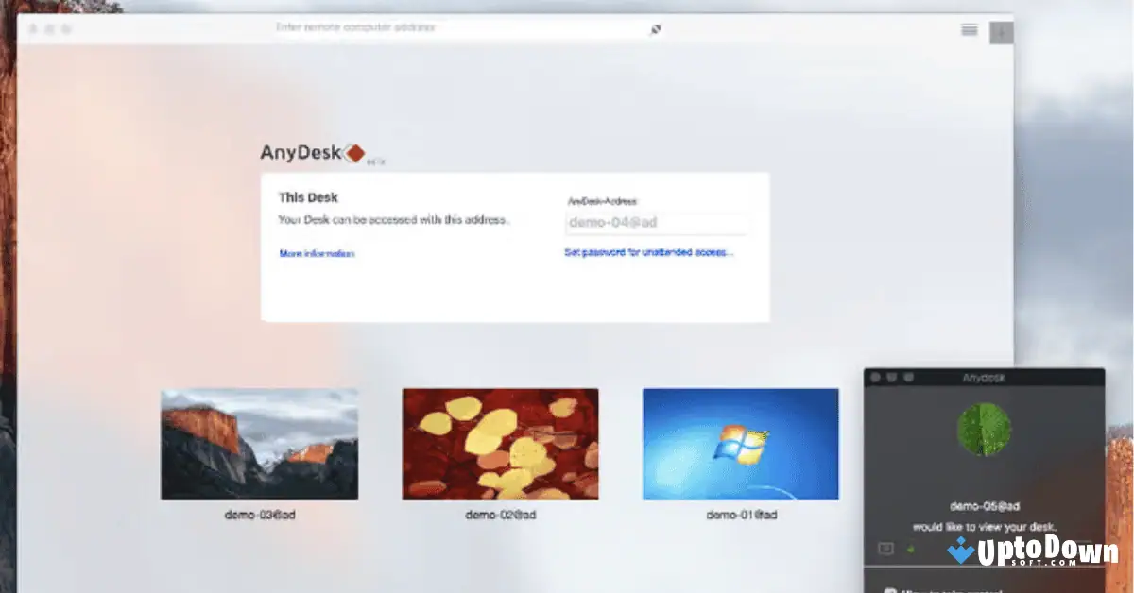Screen dimensions: 1134x593
Task: Click the AnyDesk popup title bar
Action: click(x=983, y=376)
